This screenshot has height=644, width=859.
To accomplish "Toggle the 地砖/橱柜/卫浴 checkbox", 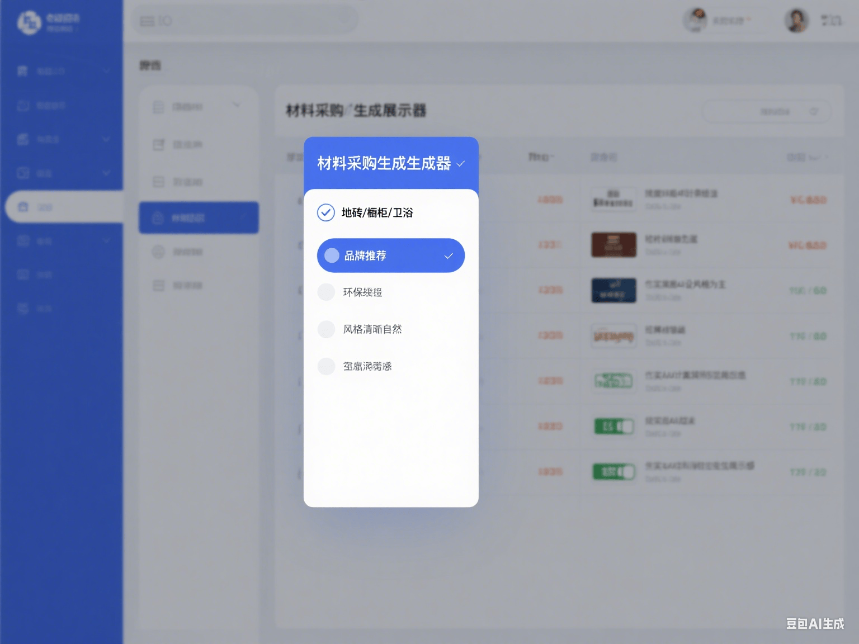I will coord(326,212).
